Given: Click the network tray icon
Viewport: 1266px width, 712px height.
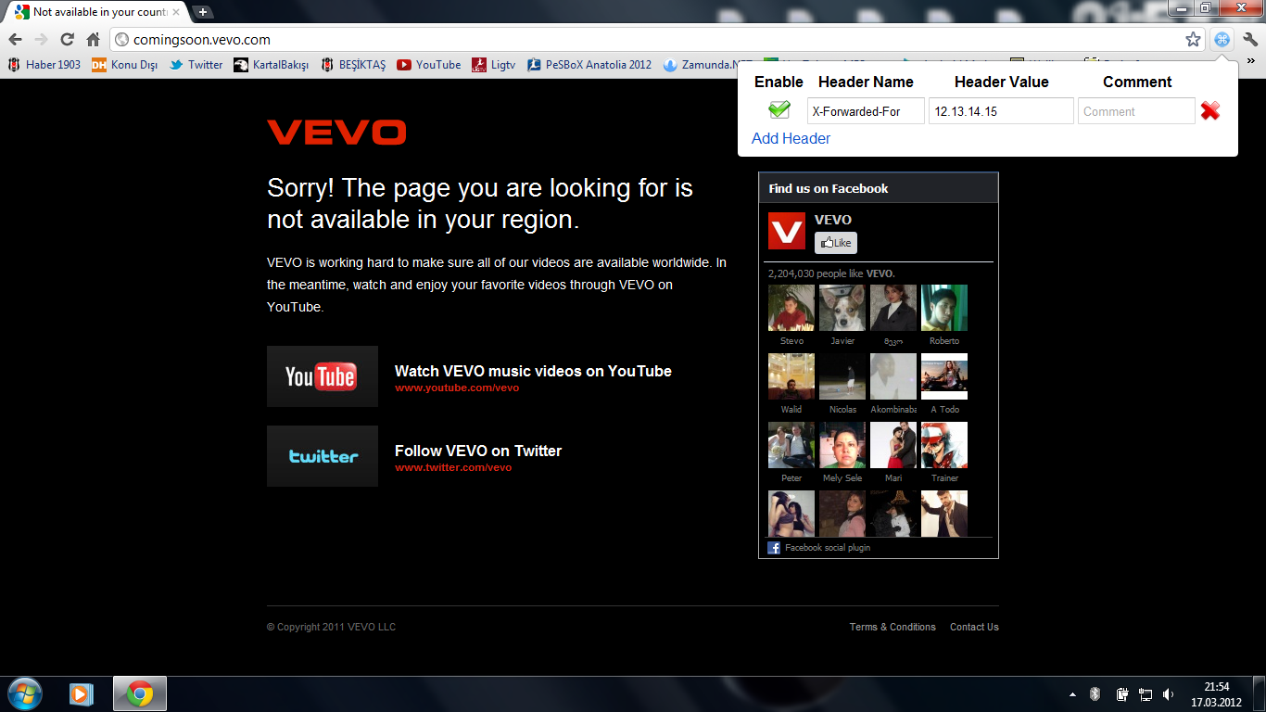Looking at the screenshot, I should [x=1146, y=693].
